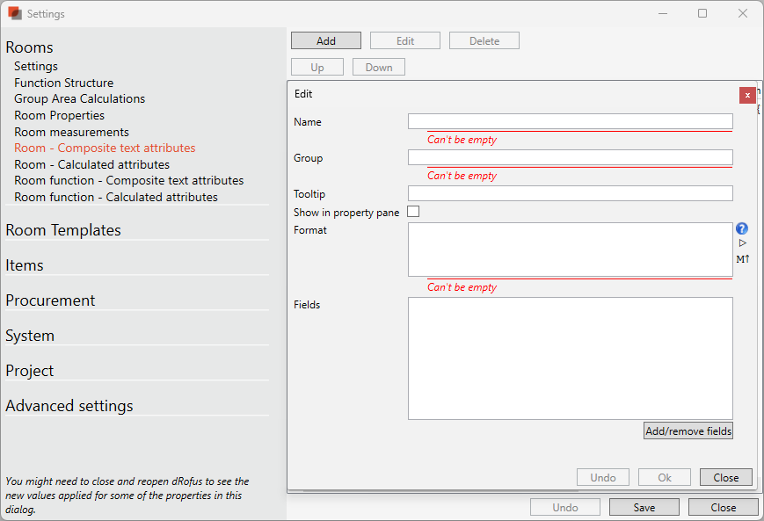Open Room - Calculated attributes page

pyautogui.click(x=91, y=164)
